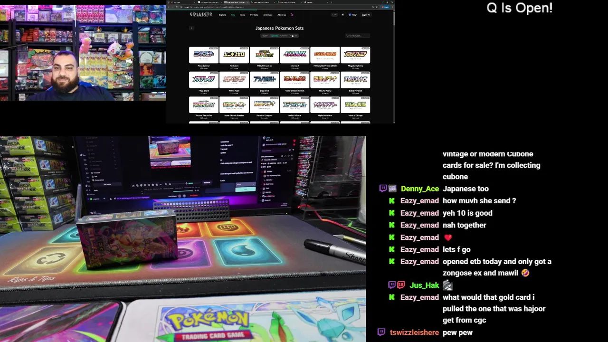
Task: Open the Night Wanderer set card
Action: (x=325, y=108)
